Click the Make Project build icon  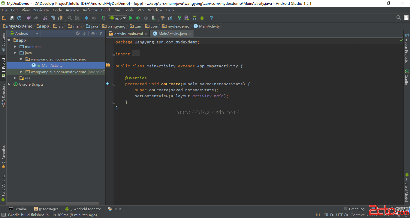(103, 18)
